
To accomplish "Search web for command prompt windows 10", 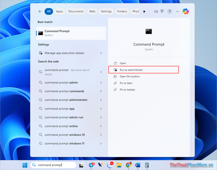I will pos(71,135).
